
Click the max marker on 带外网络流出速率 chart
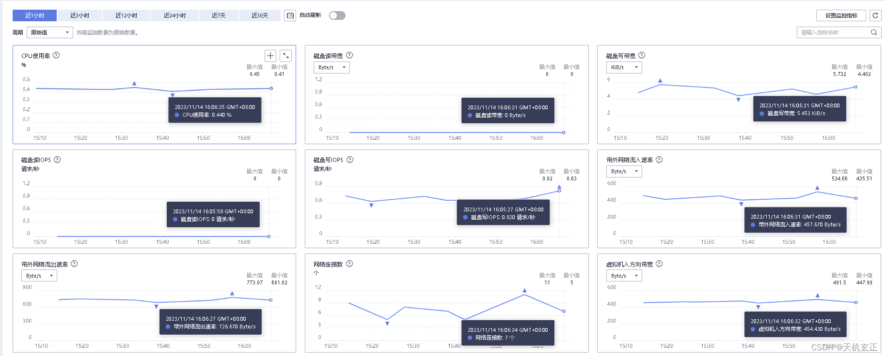point(232,294)
